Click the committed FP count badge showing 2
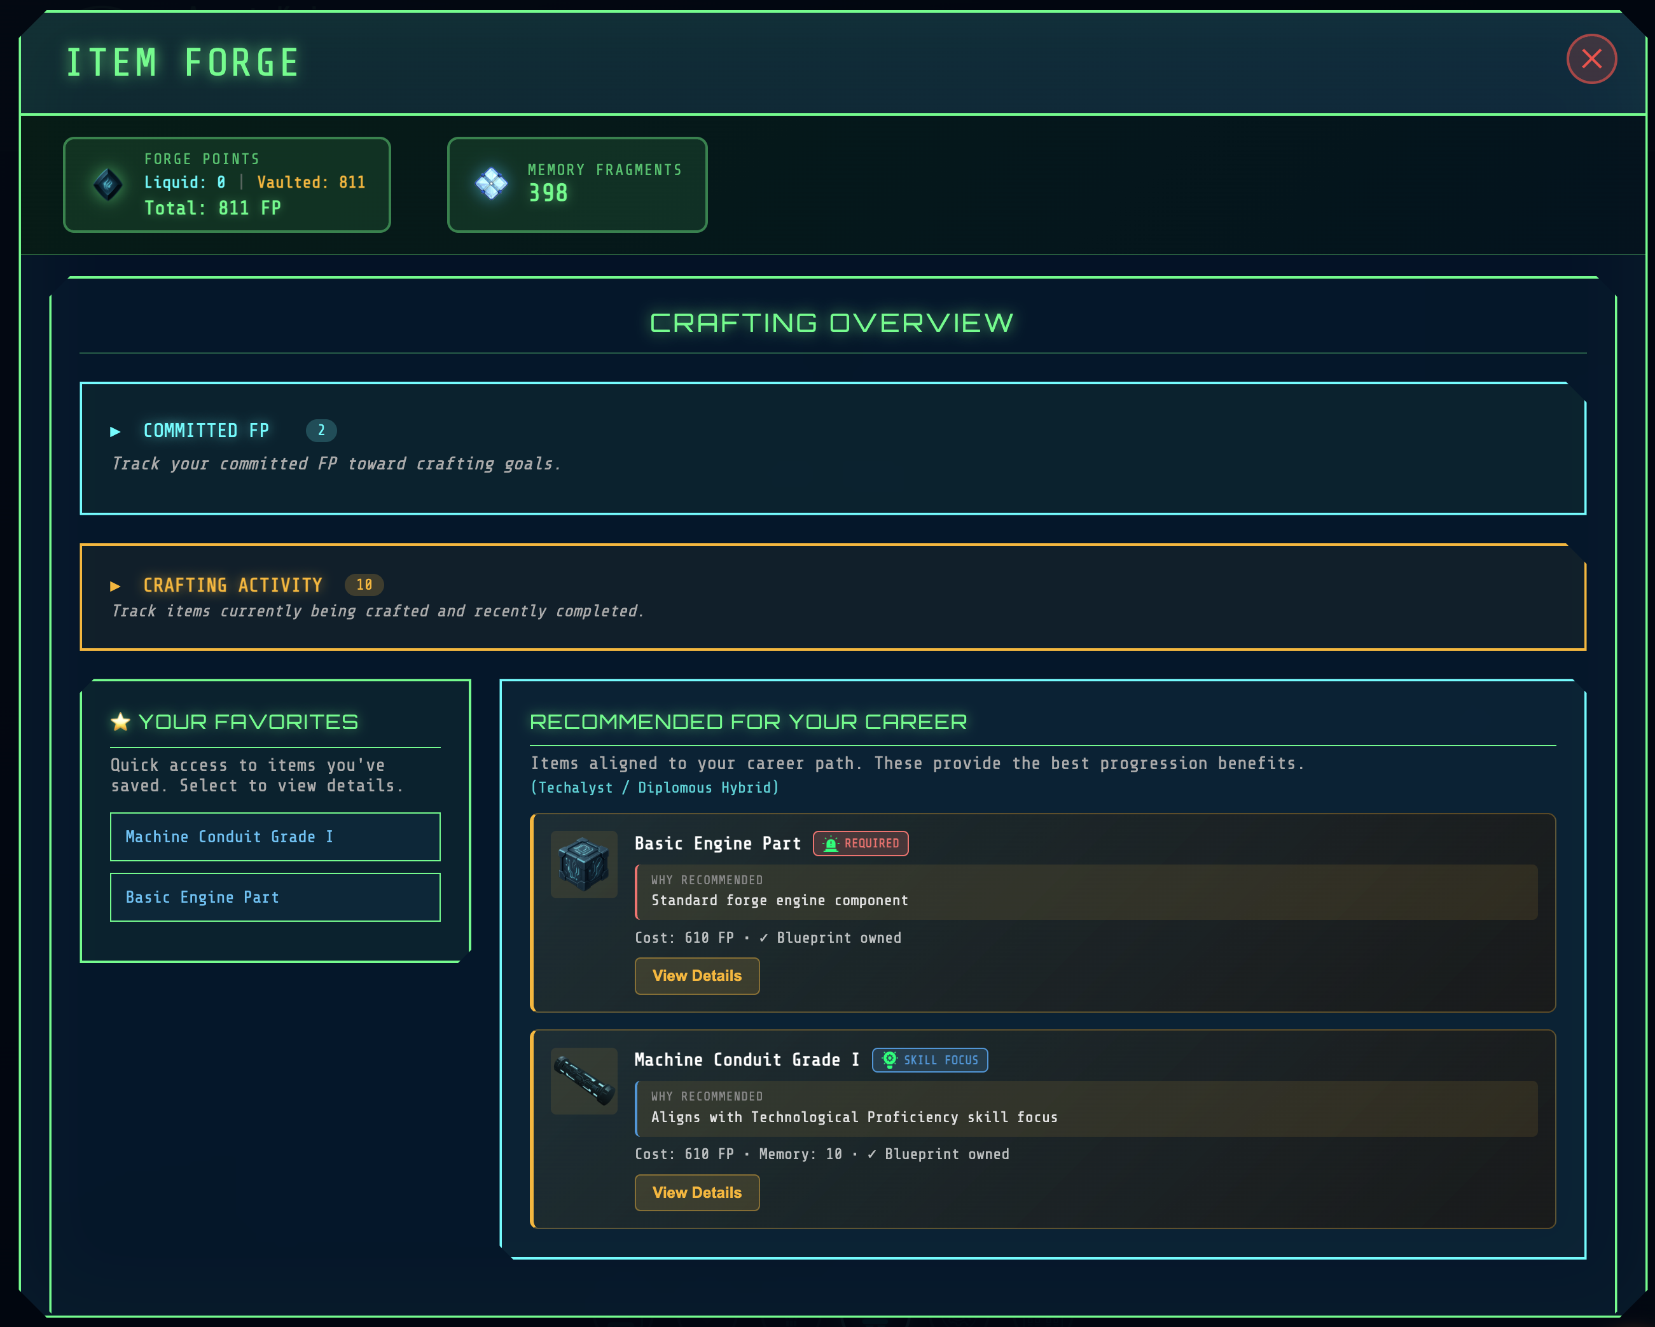Image resolution: width=1655 pixels, height=1327 pixels. coord(321,431)
